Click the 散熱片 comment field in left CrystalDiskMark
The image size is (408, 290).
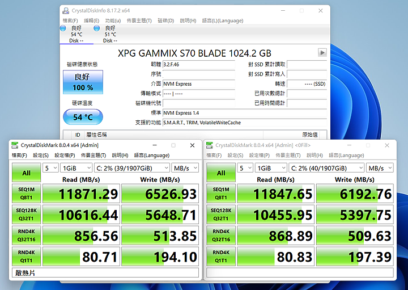click(105, 273)
